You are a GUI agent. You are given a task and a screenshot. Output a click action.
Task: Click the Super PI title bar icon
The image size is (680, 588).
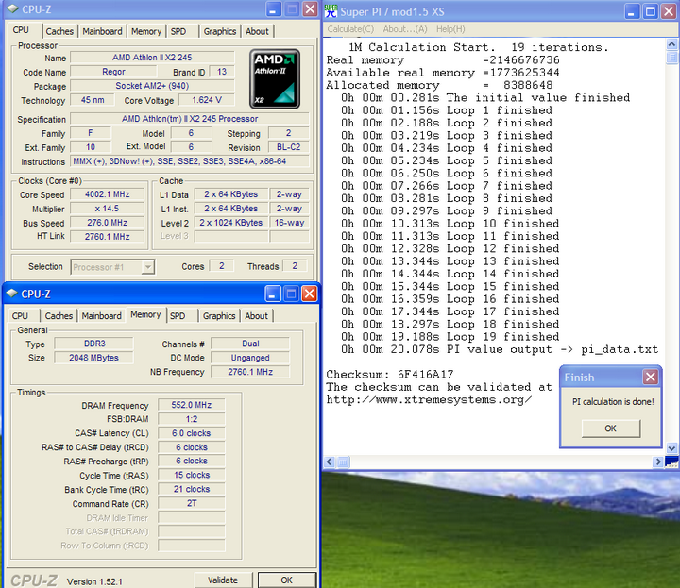coord(331,11)
